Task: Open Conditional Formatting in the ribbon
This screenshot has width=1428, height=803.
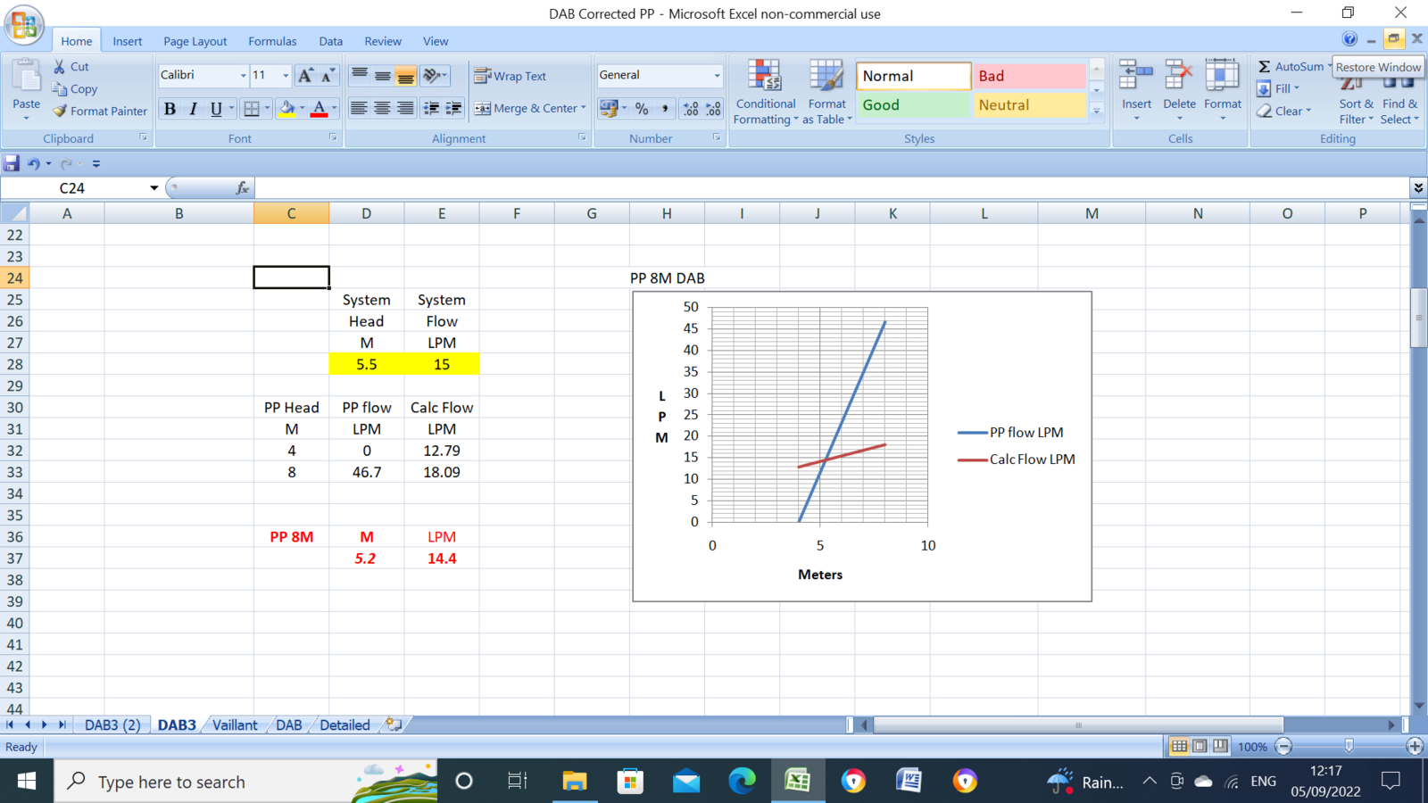Action: pos(765,93)
